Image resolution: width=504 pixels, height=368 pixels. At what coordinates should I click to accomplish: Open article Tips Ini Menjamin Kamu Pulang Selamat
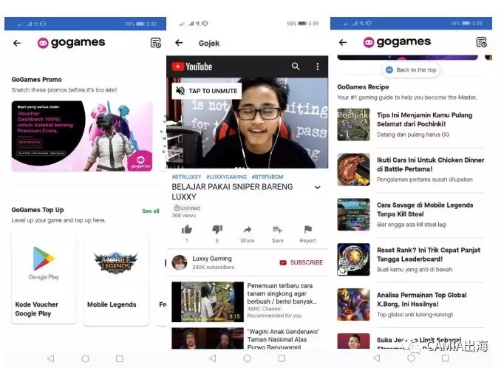click(425, 120)
